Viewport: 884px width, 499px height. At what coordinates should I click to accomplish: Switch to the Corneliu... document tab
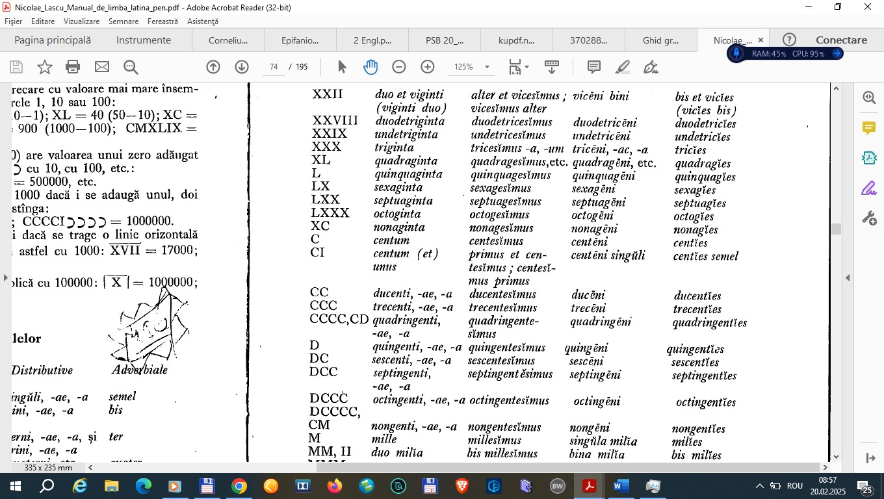(x=228, y=40)
